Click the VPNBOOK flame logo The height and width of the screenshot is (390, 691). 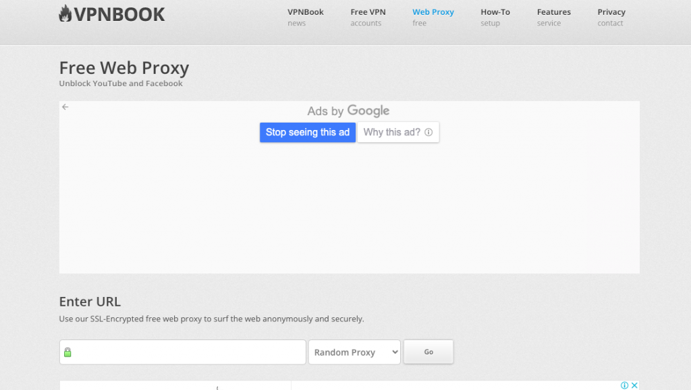pos(111,13)
